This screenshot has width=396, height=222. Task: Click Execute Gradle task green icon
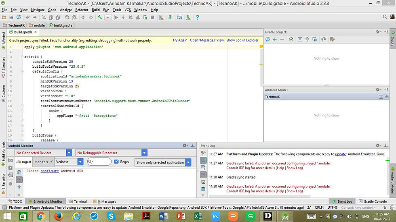click(291, 39)
